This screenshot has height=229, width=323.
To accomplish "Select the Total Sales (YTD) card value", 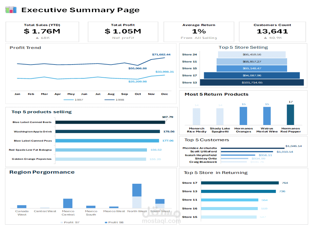I will pos(42,31).
